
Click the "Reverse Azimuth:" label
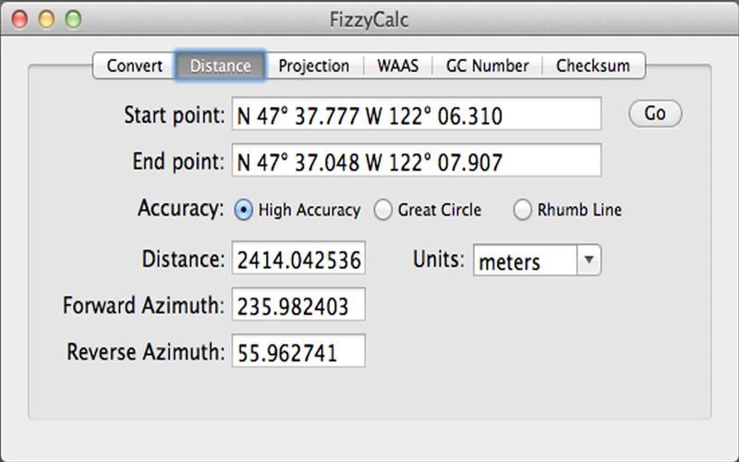pyautogui.click(x=146, y=352)
